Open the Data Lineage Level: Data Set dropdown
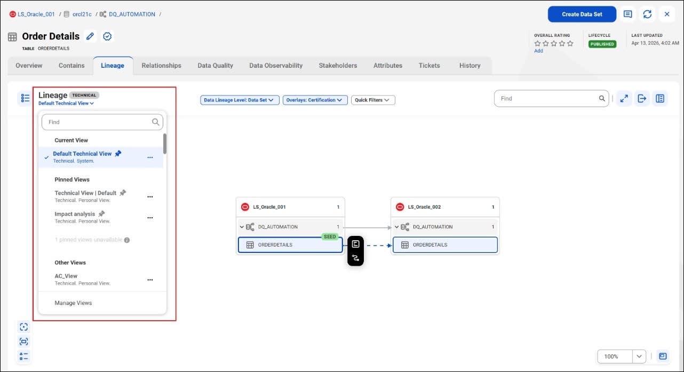Image resolution: width=684 pixels, height=372 pixels. click(x=240, y=100)
